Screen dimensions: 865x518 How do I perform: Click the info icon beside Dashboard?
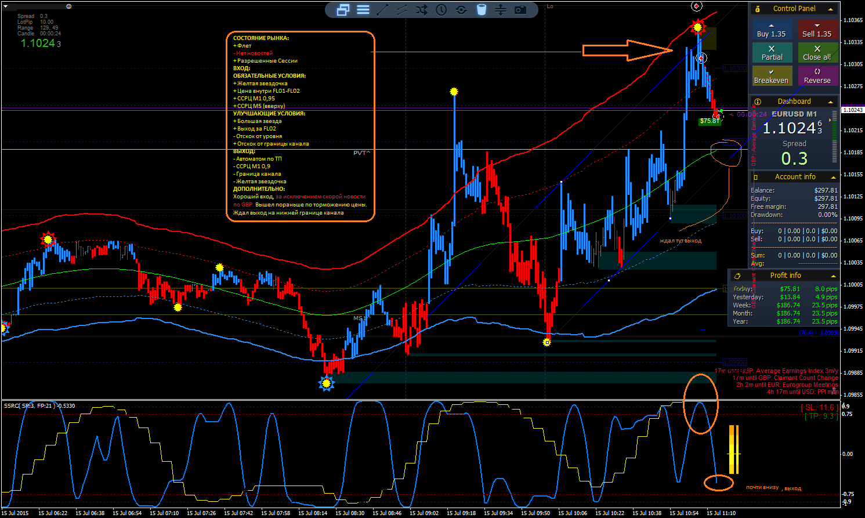coord(757,102)
